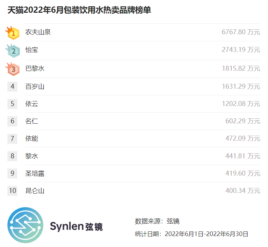
Task: Click sales value 419.60 万元
Action: pyautogui.click(x=243, y=174)
